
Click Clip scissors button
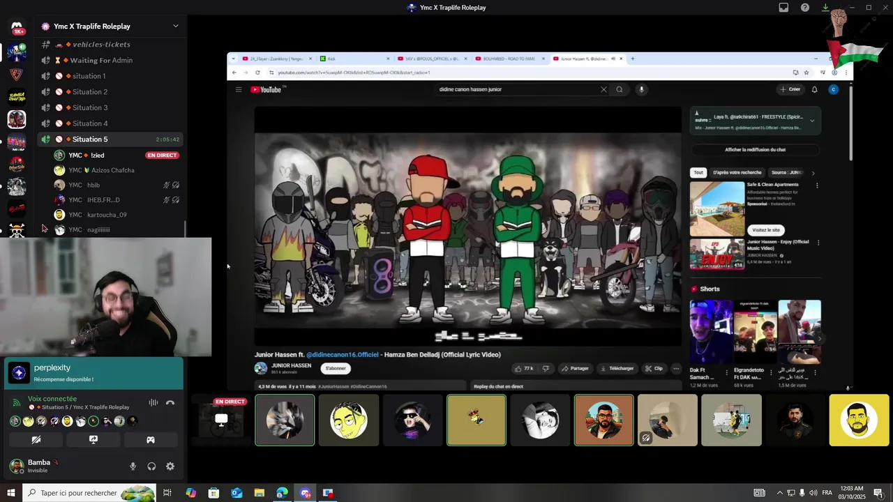pos(654,368)
